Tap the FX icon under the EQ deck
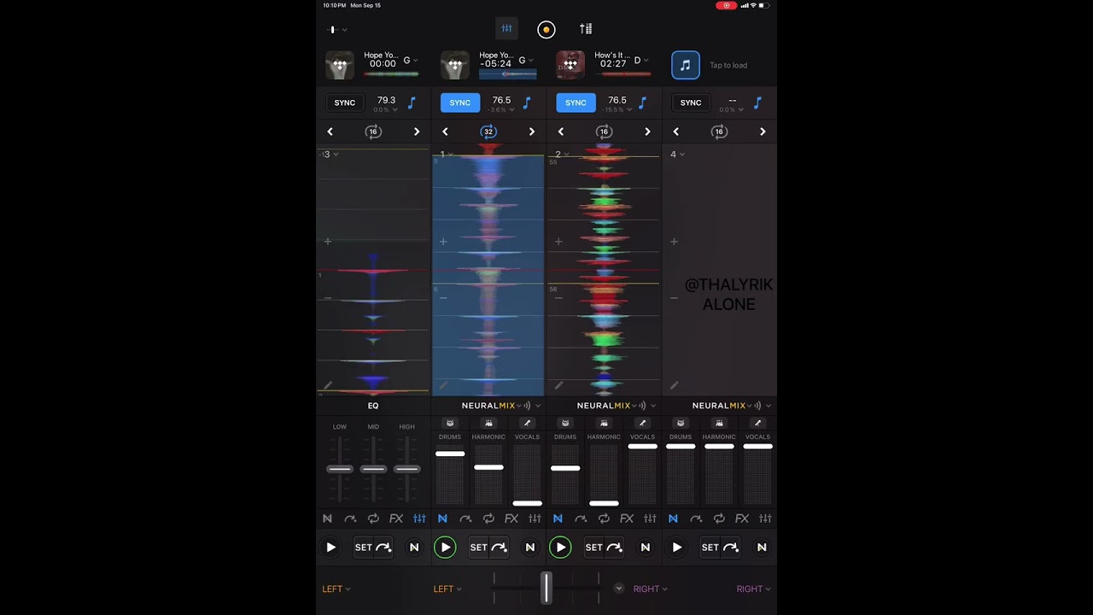The image size is (1093, 615). [x=396, y=518]
